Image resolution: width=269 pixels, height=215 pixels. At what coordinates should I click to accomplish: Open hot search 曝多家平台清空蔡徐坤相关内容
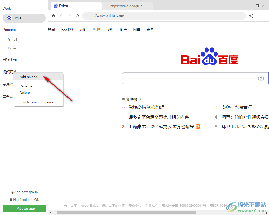[159, 117]
